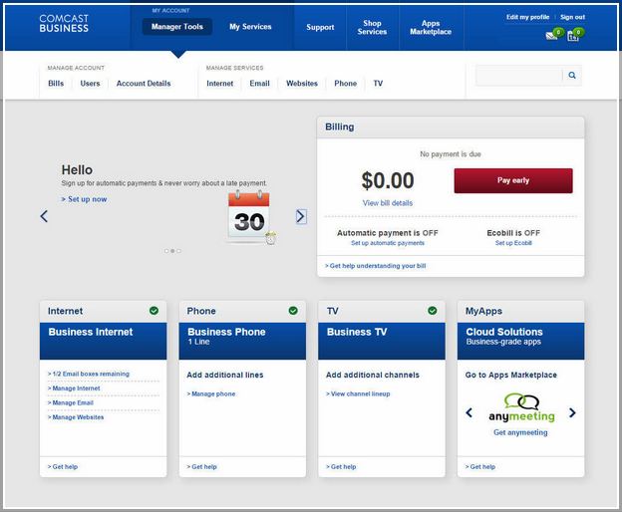
Task: Open Email under Manage Services
Action: click(x=259, y=84)
